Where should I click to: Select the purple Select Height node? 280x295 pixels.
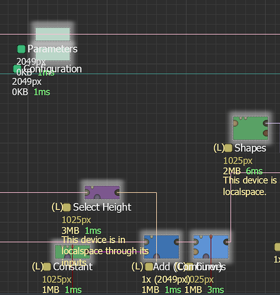[x=102, y=192]
